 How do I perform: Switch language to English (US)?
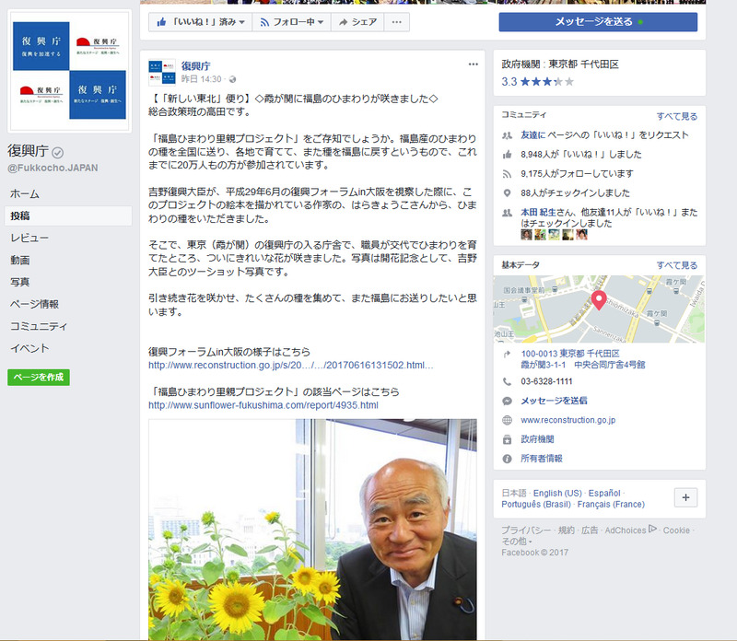tap(557, 493)
